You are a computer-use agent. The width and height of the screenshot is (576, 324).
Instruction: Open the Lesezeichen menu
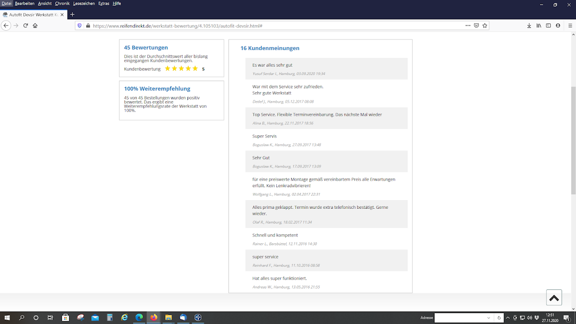pos(84,3)
